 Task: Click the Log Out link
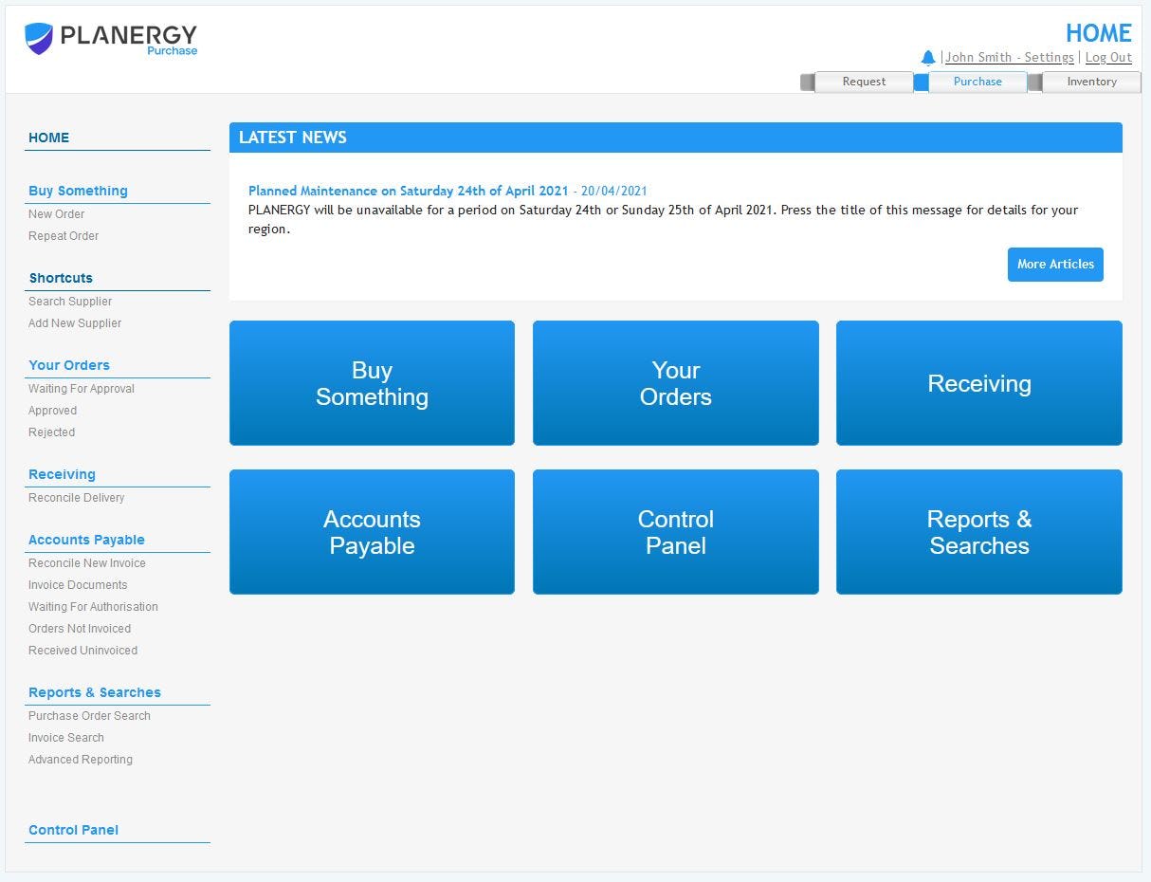(x=1107, y=57)
